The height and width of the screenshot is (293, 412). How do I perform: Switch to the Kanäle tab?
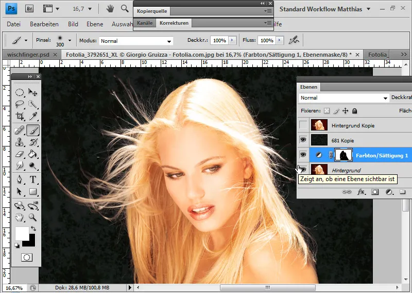tap(145, 23)
